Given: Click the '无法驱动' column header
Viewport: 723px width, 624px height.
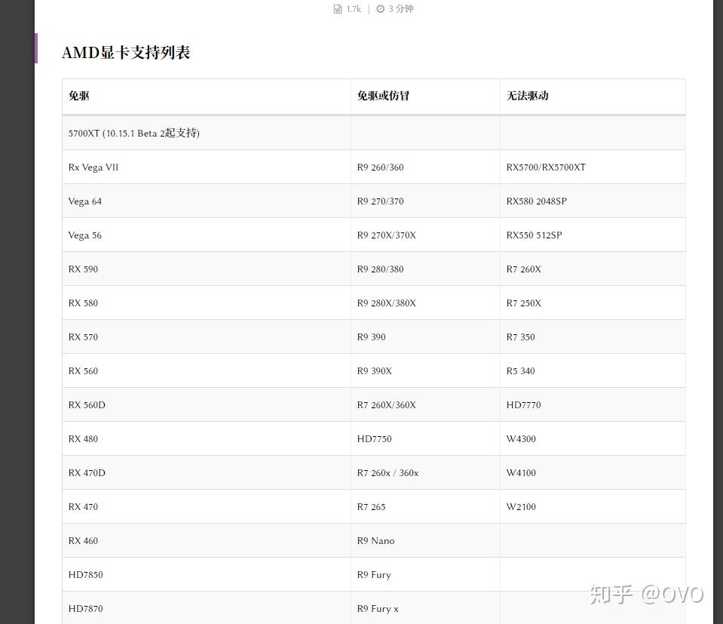Looking at the screenshot, I should [x=593, y=96].
